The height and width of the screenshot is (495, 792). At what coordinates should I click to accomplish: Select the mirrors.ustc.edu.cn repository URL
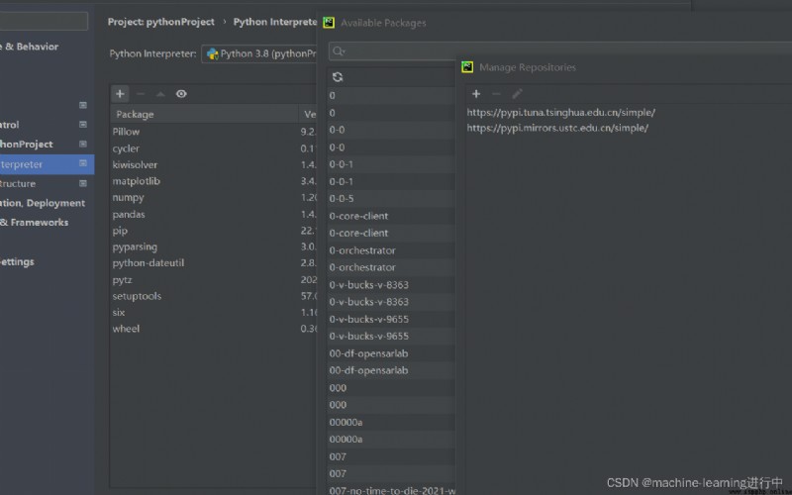click(x=557, y=128)
